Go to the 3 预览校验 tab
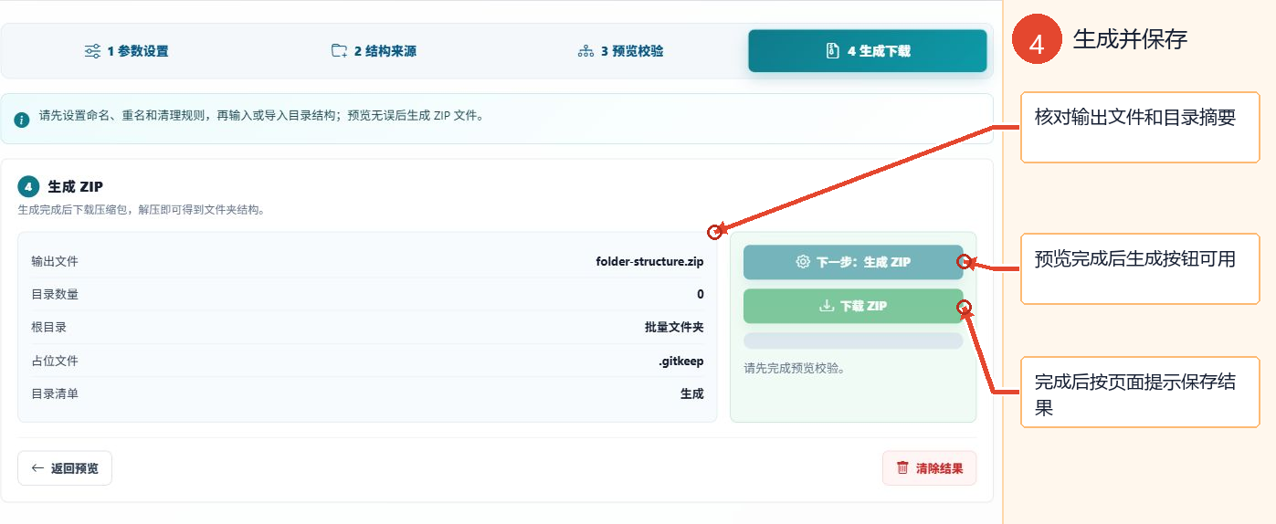Viewport: 1276px width, 524px height. pos(620,51)
